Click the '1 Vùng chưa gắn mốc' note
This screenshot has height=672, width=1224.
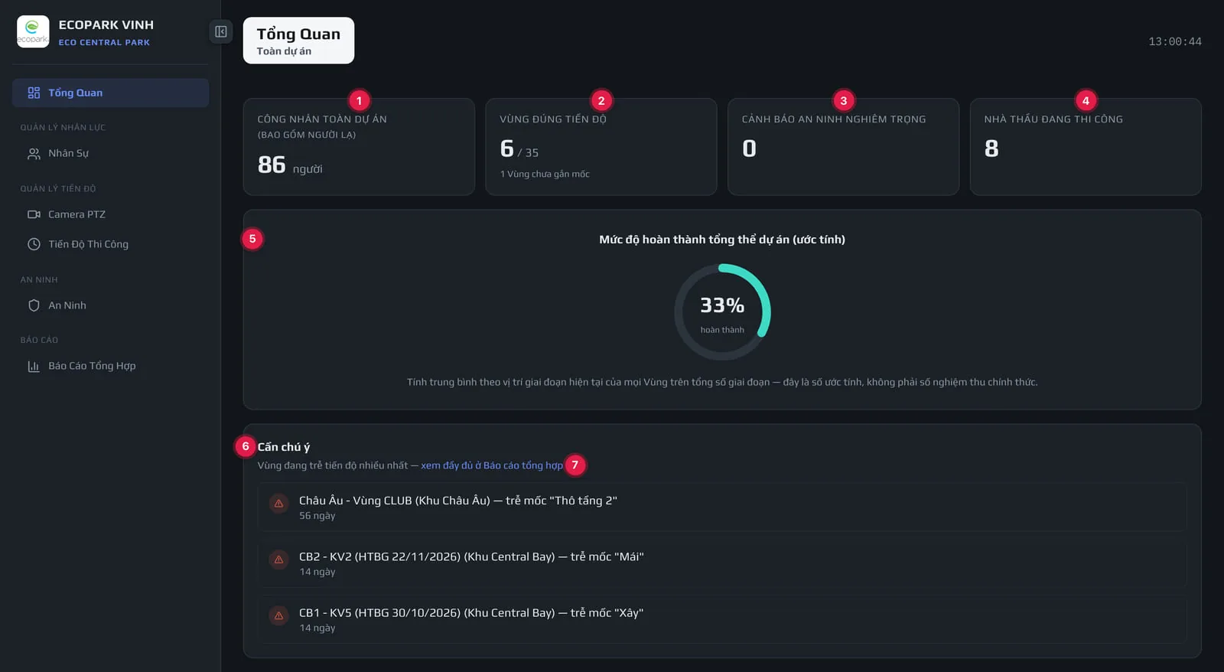coord(545,175)
